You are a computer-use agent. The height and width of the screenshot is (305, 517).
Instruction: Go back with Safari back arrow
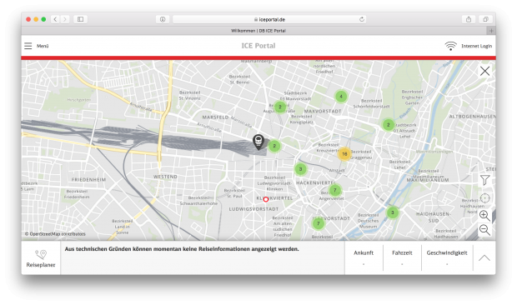coord(55,19)
